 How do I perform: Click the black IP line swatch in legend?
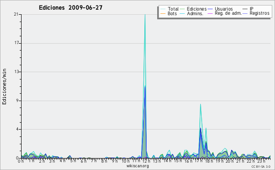click(245, 9)
